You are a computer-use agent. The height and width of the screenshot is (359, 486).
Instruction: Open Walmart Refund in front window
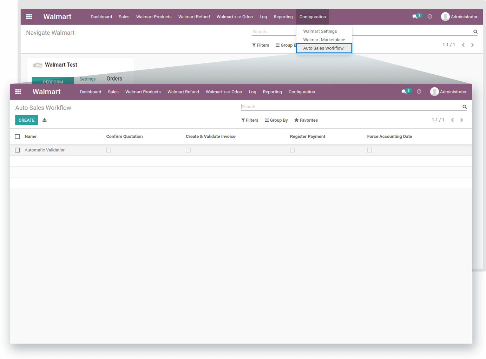(183, 92)
